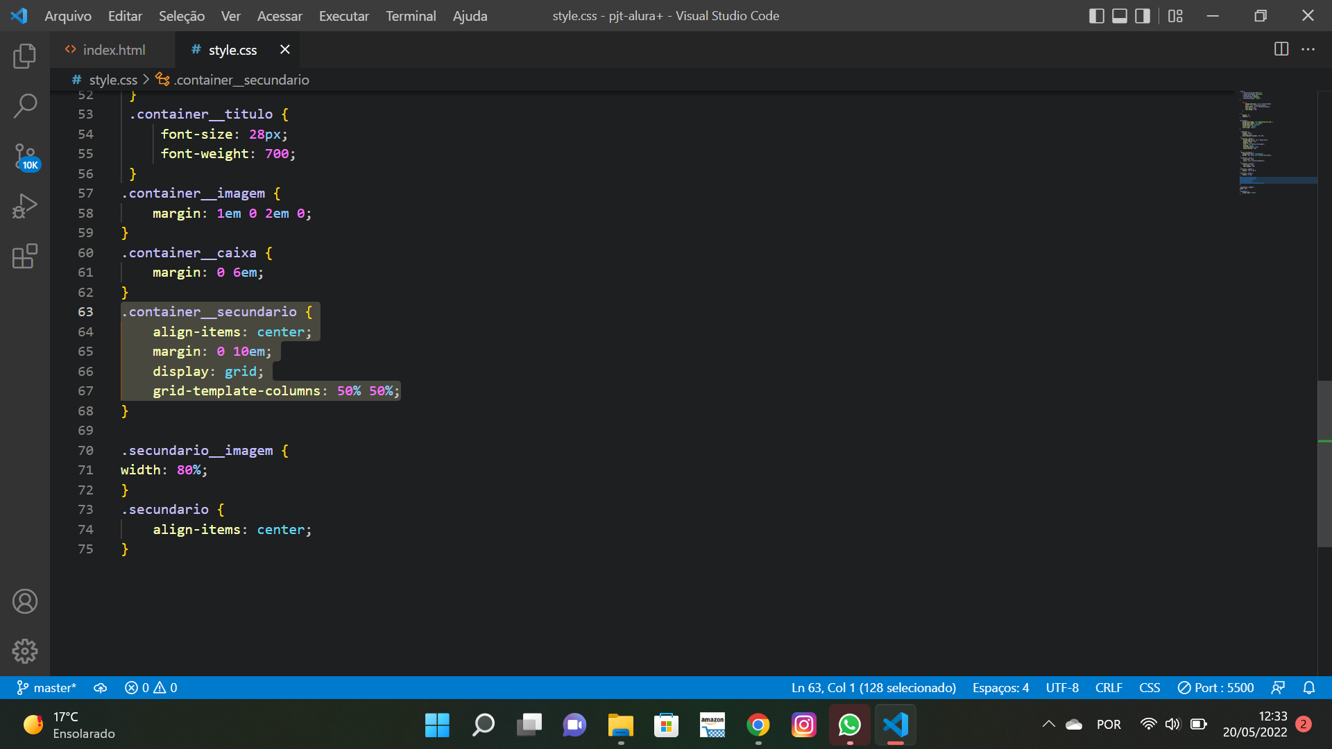Image resolution: width=1332 pixels, height=749 pixels.
Task: Open Source Control view with 10K badge
Action: [26, 157]
